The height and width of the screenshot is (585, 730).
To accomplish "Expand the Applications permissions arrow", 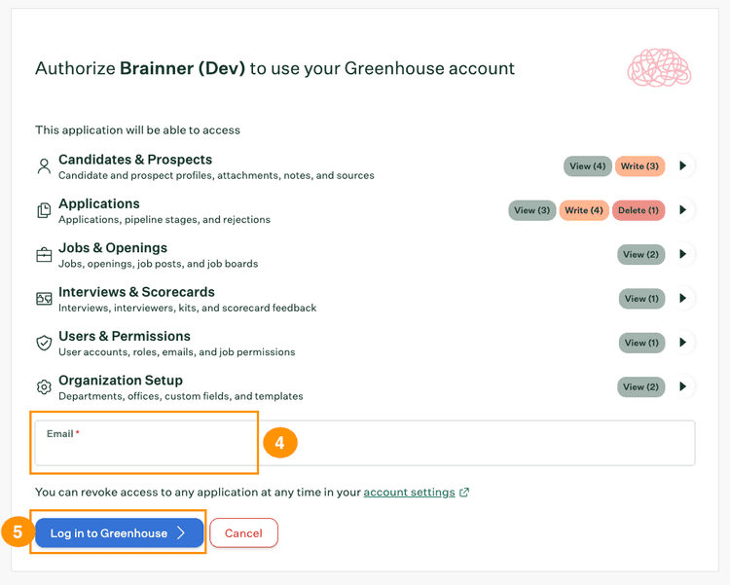I will (683, 210).
